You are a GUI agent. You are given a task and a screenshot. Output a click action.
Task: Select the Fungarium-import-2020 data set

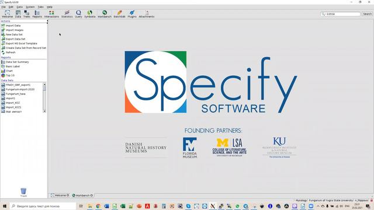click(x=18, y=89)
